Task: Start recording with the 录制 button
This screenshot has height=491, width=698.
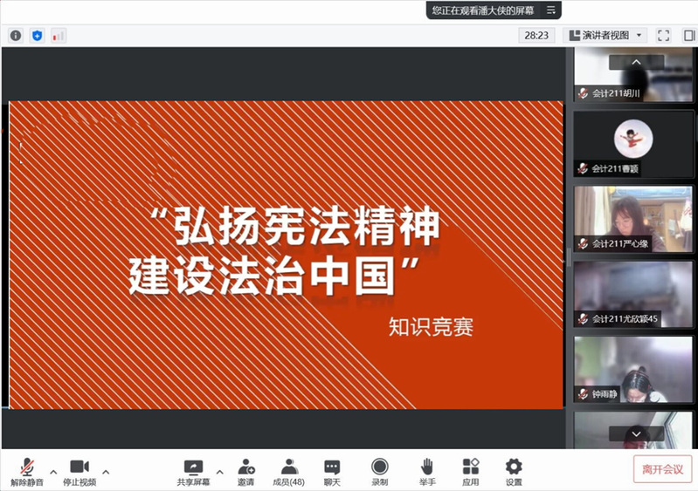Action: tap(379, 470)
